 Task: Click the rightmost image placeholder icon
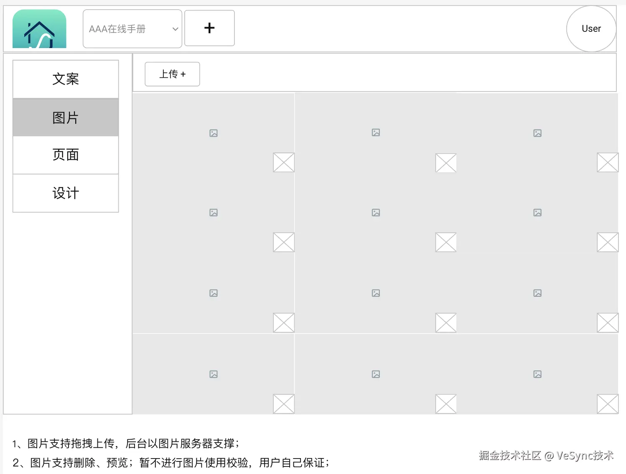click(537, 133)
